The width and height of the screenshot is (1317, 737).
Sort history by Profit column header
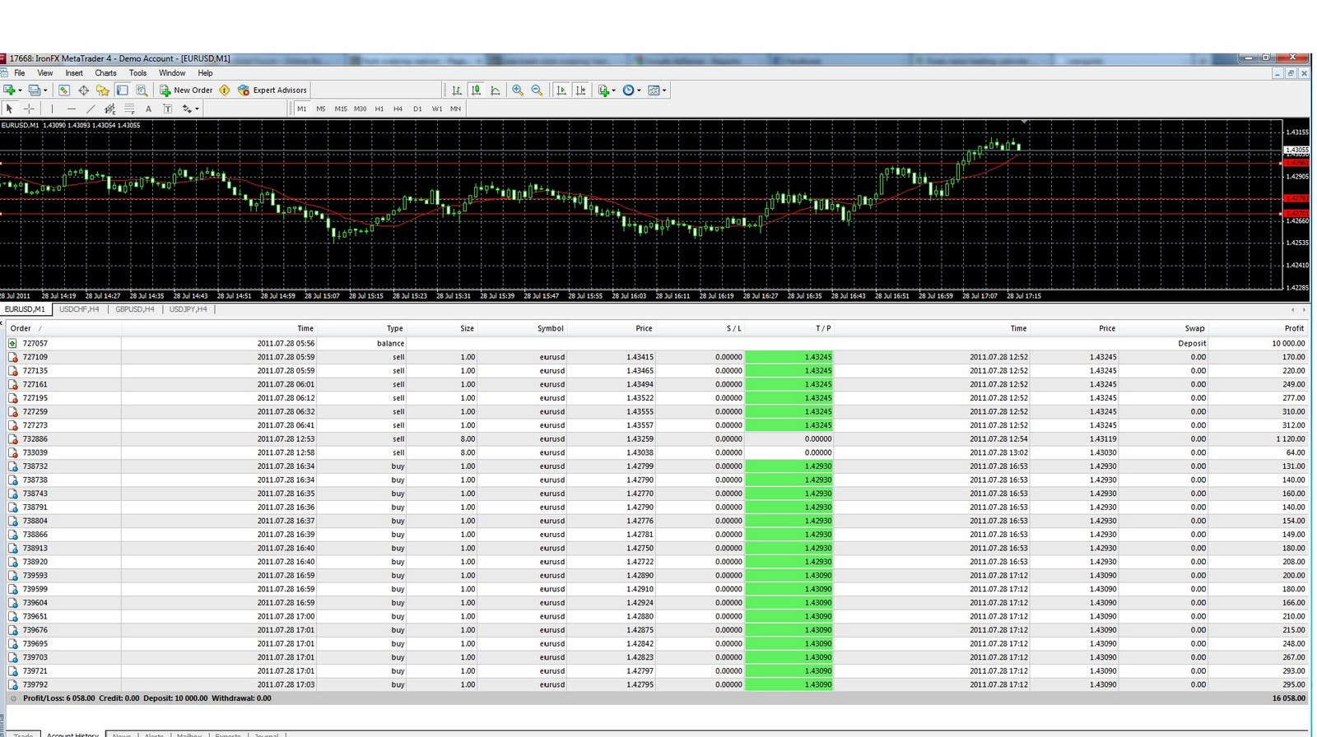coord(1294,328)
